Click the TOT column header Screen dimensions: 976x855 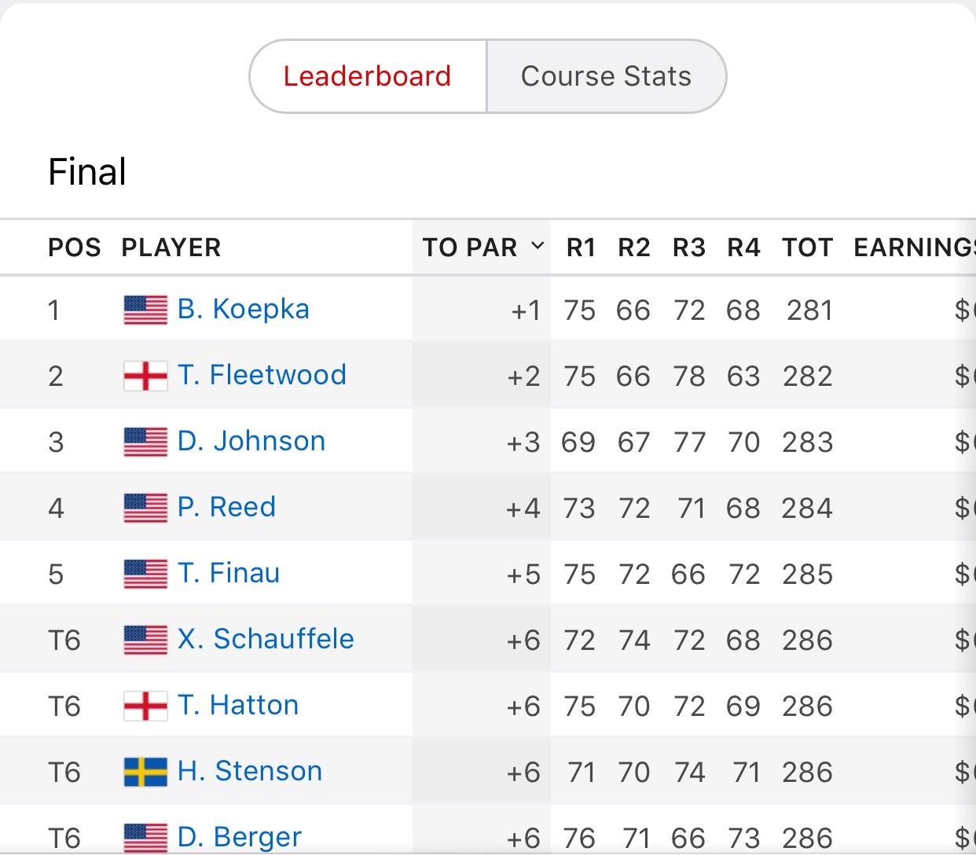tap(807, 247)
